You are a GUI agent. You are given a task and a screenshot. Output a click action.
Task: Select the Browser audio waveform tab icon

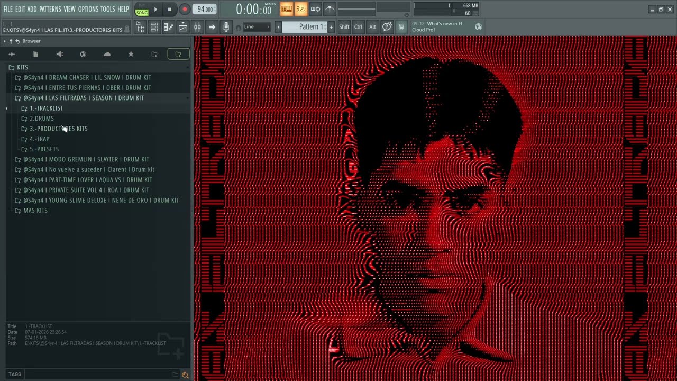(x=12, y=54)
